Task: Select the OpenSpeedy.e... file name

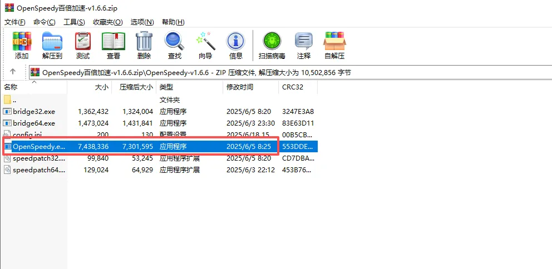Action: [x=39, y=147]
